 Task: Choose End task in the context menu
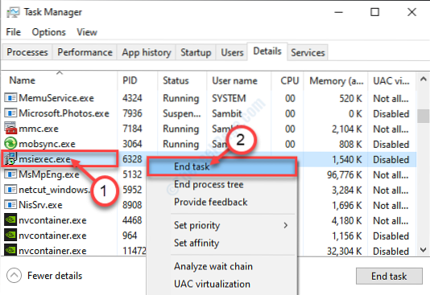point(221,166)
